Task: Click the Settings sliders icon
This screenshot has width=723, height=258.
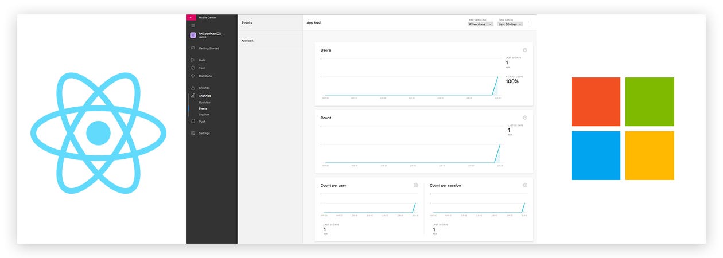Action: pos(193,133)
